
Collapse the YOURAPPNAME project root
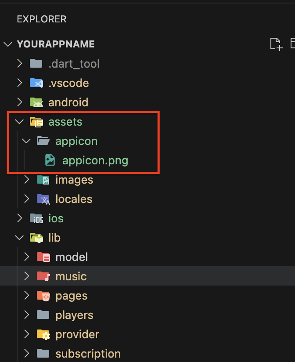coord(8,44)
